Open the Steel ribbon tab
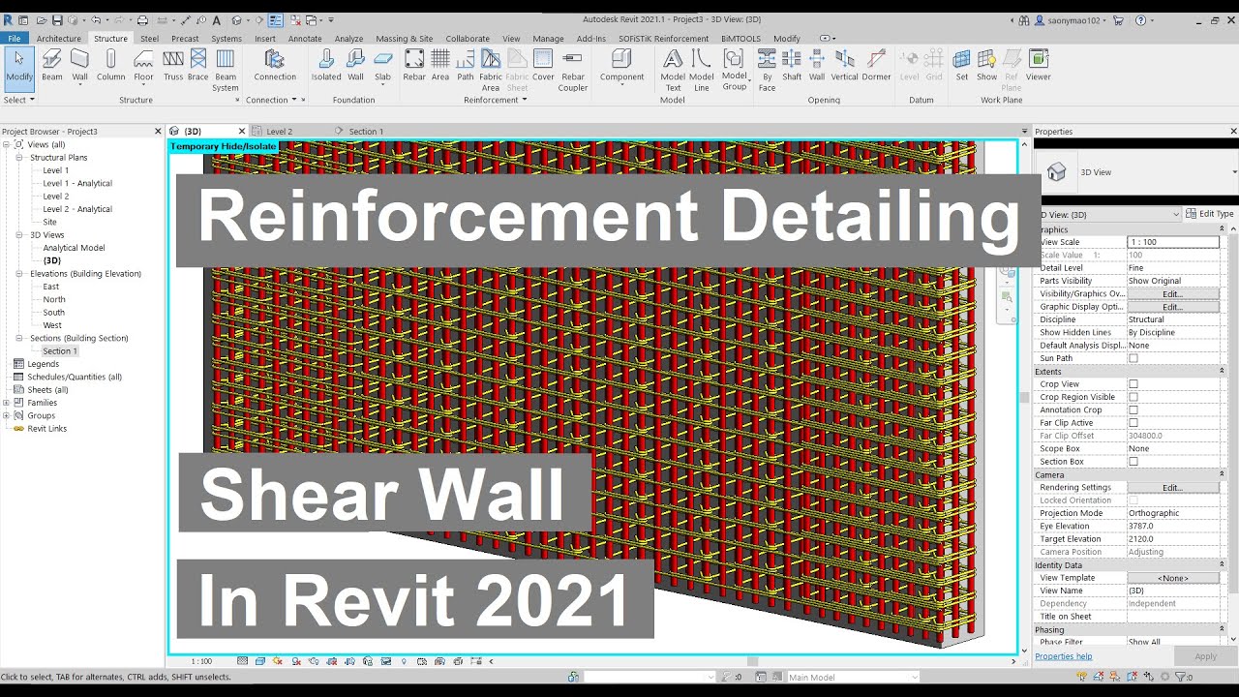The height and width of the screenshot is (697, 1239). point(149,39)
